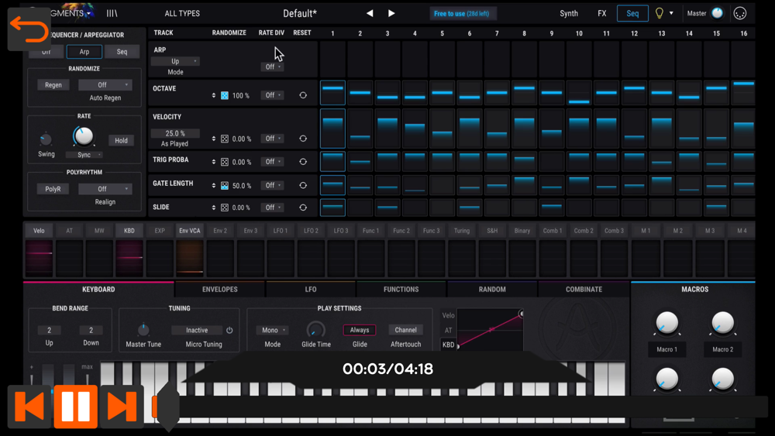Click the PolyR button
775x436 pixels.
point(53,189)
